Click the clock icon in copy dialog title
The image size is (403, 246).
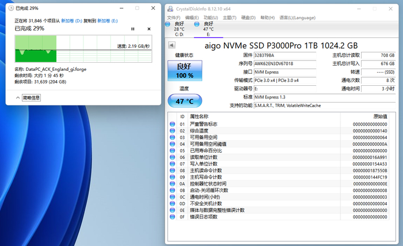click(11, 8)
